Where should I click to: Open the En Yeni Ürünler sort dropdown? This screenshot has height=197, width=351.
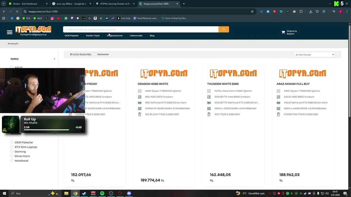(x=314, y=54)
